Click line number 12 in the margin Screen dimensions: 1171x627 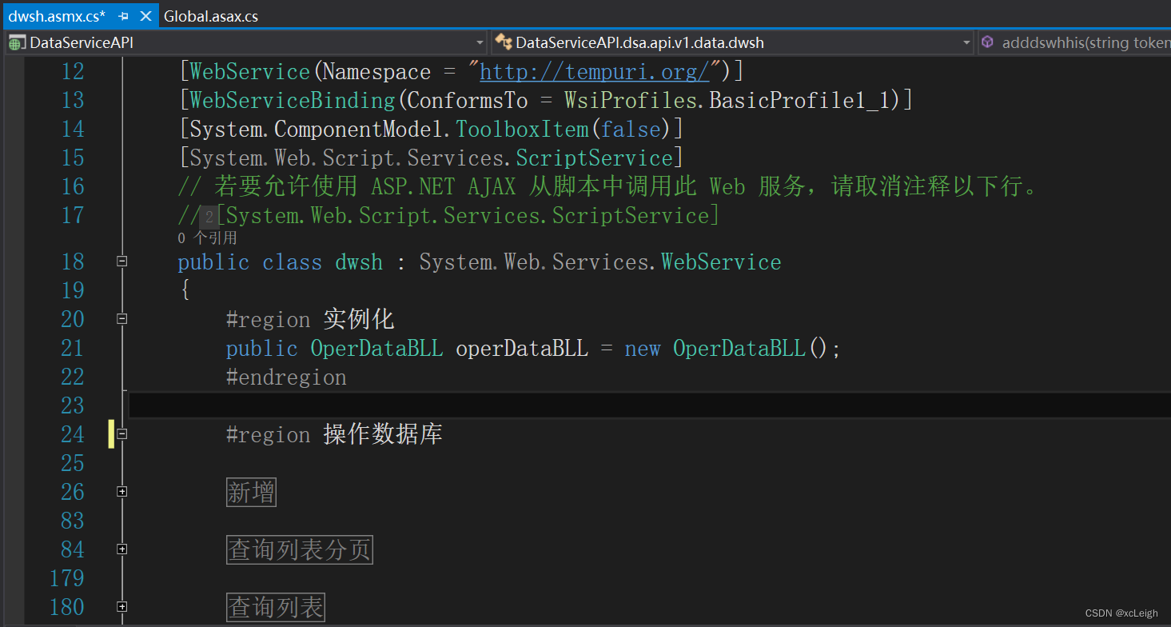click(72, 72)
